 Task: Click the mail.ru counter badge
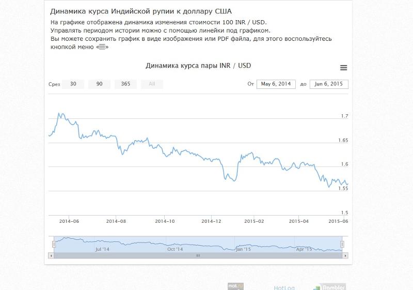tap(235, 286)
